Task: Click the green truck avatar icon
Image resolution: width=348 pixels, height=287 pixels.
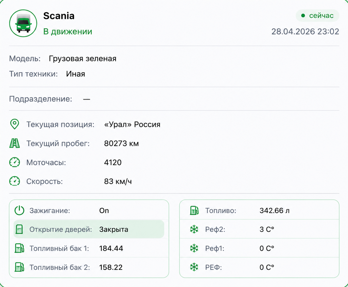Action: click(23, 23)
